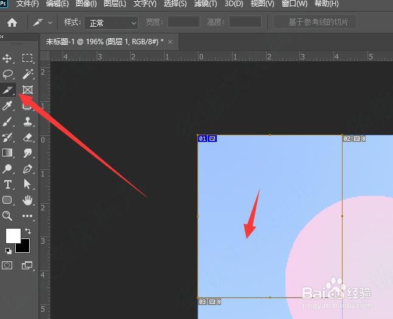Select the Zoom tool
This screenshot has width=393, height=319.
pyautogui.click(x=7, y=216)
